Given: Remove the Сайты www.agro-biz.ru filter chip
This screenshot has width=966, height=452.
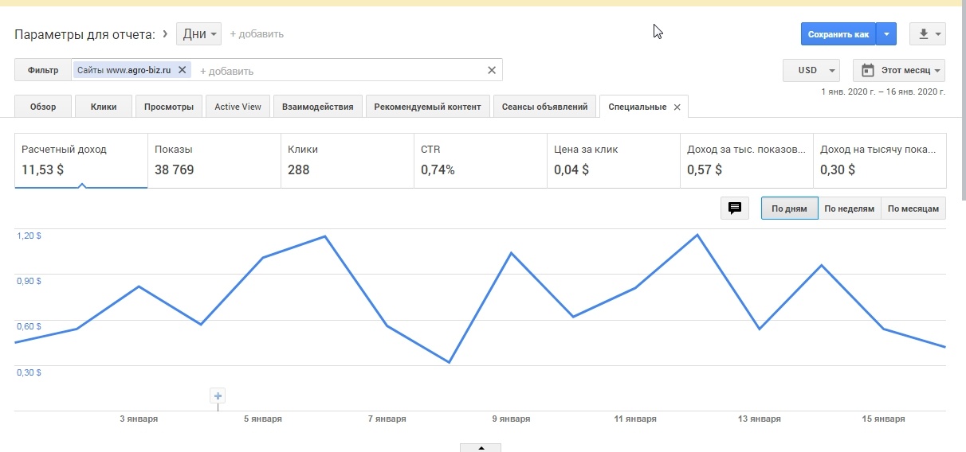Looking at the screenshot, I should [x=182, y=70].
